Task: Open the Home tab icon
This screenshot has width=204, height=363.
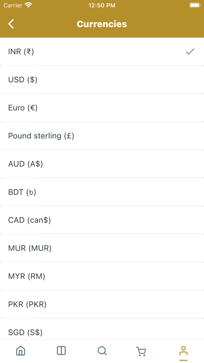Action: click(x=21, y=350)
